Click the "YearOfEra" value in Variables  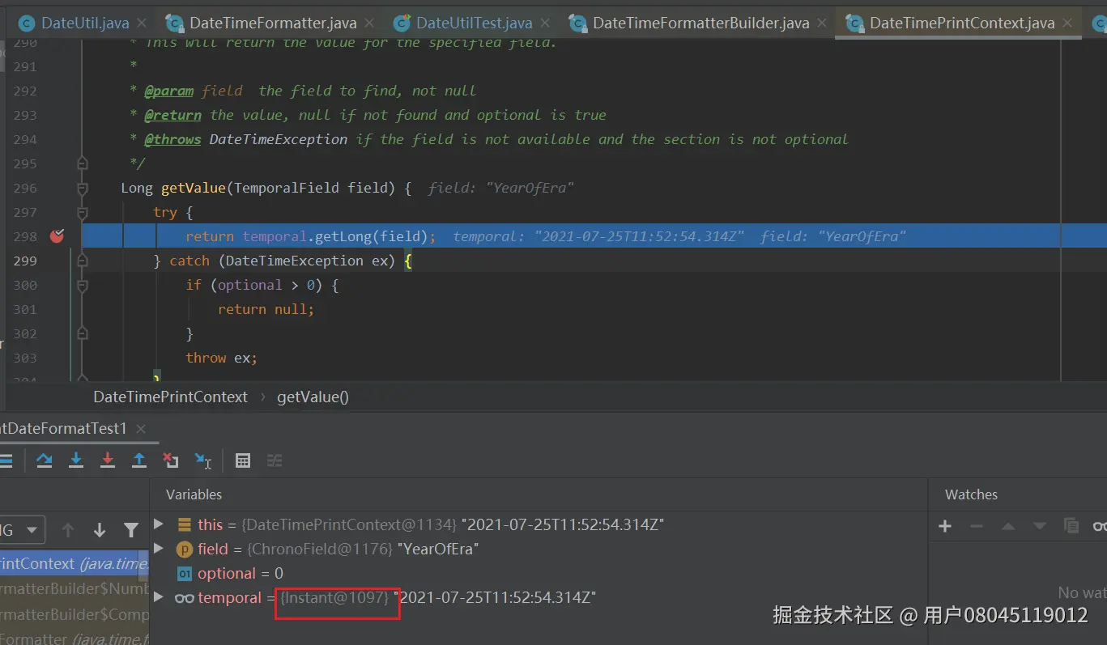pos(438,549)
